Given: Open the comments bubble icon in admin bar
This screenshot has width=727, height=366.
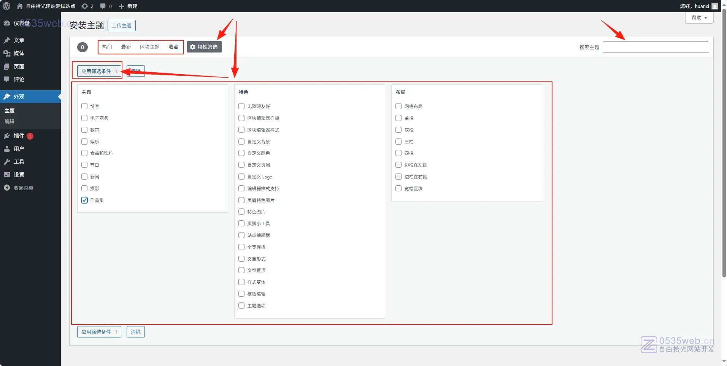Looking at the screenshot, I should point(103,6).
